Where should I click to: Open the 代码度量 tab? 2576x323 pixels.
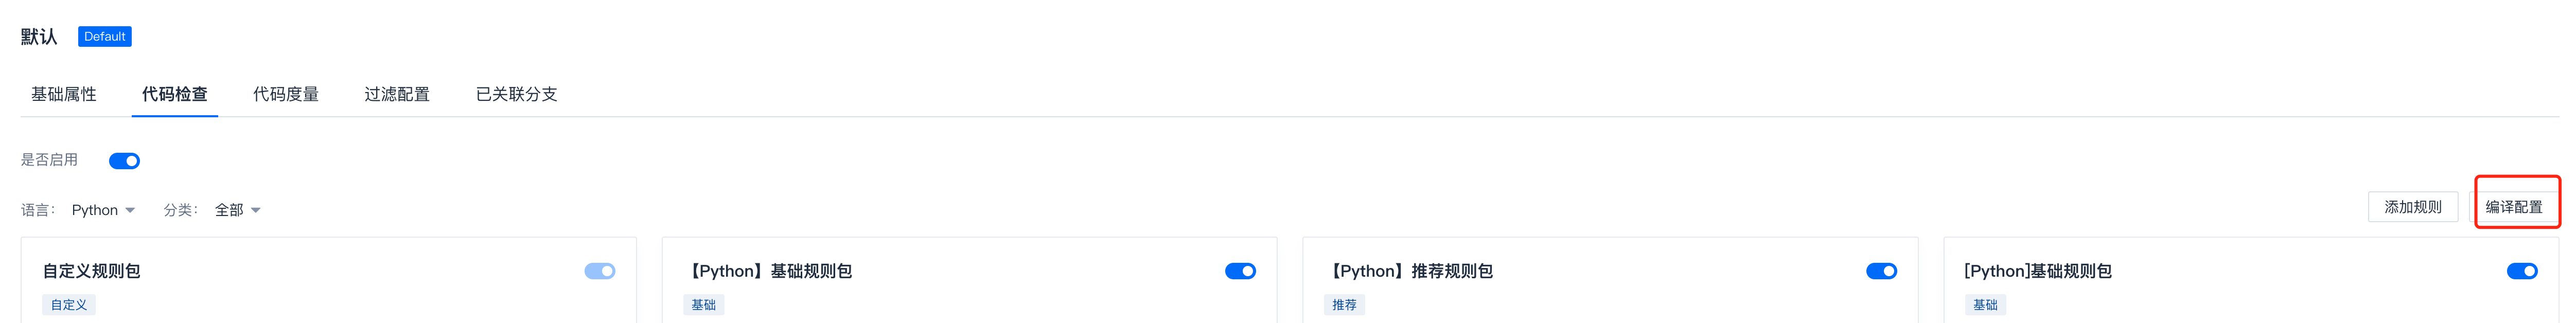point(286,94)
